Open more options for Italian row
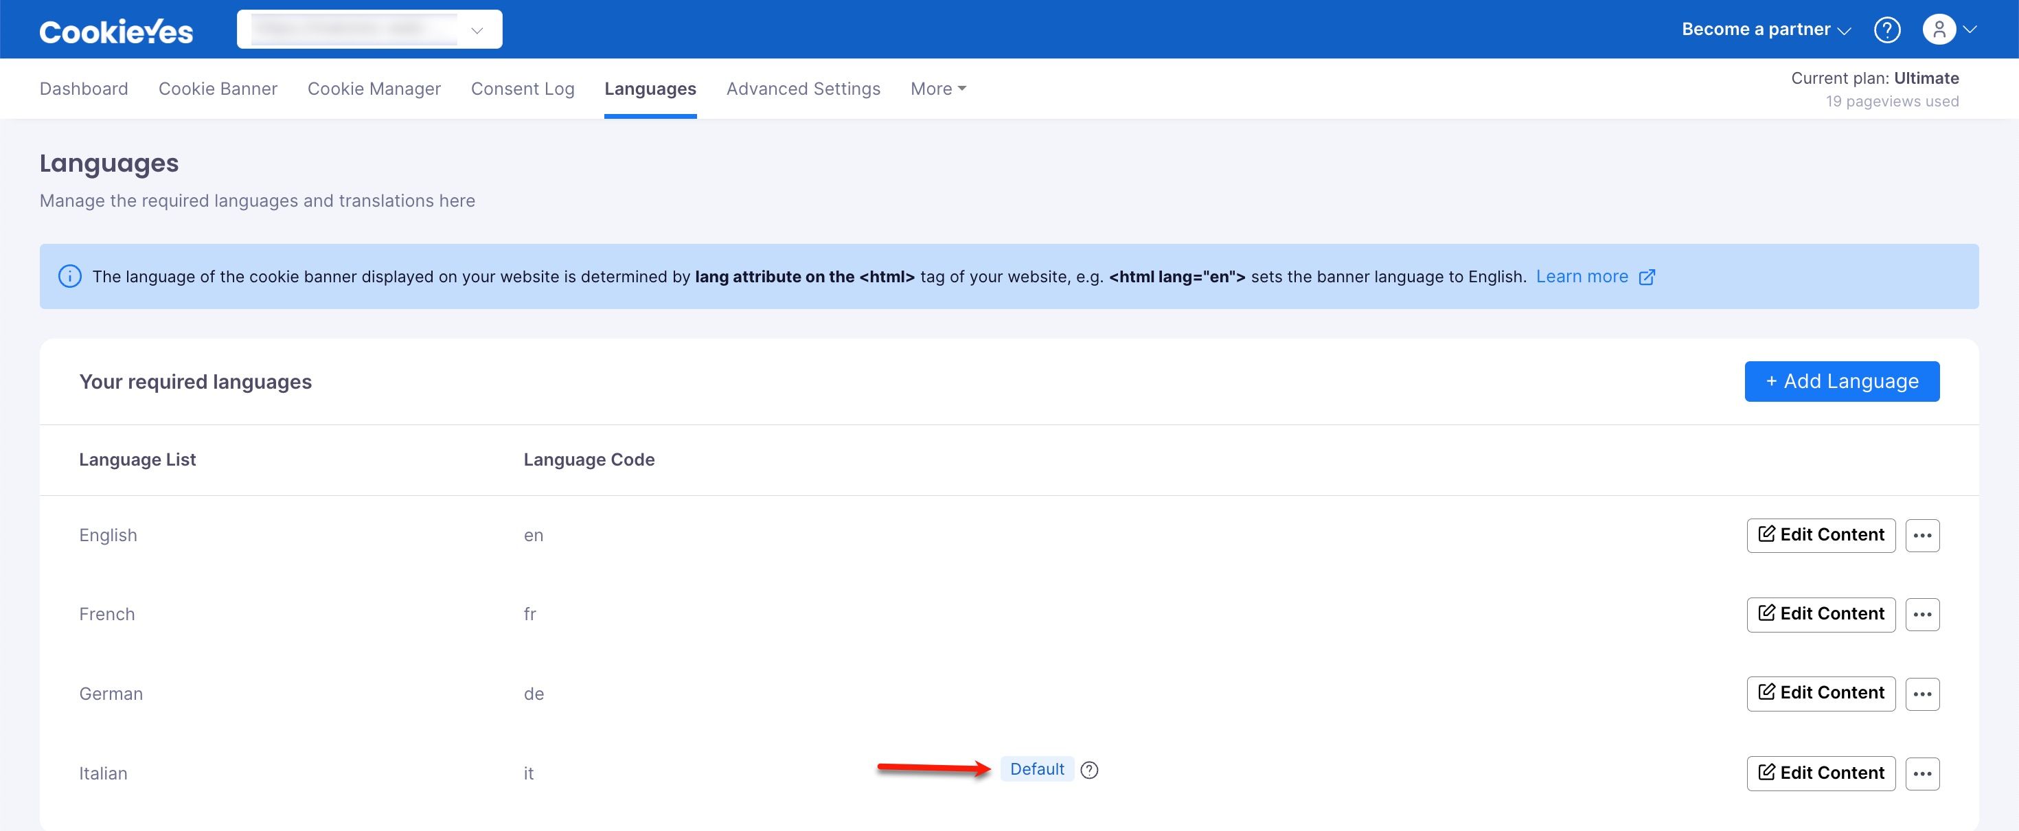The height and width of the screenshot is (831, 2019). click(1921, 774)
